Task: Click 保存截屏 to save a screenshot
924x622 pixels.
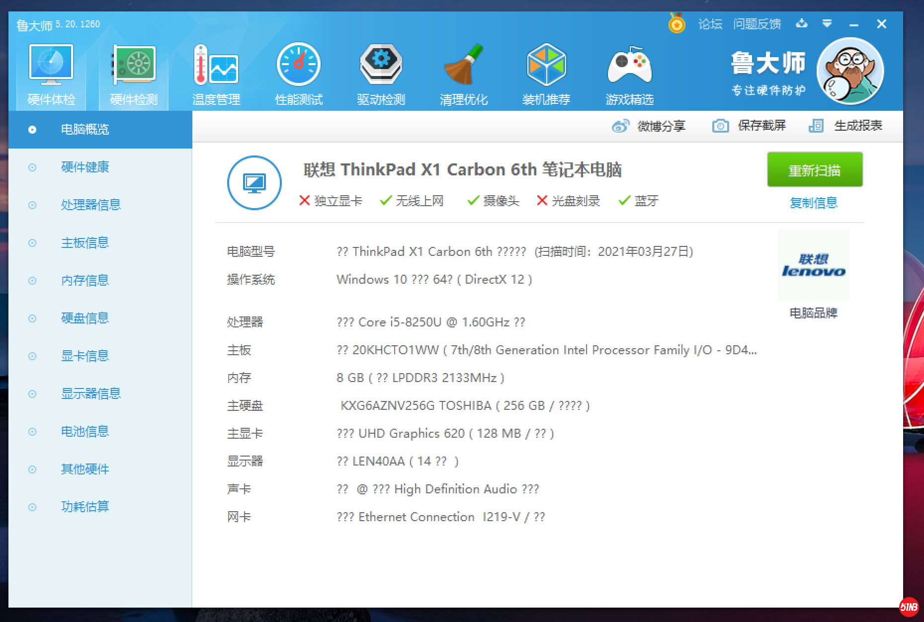Action: (x=749, y=126)
